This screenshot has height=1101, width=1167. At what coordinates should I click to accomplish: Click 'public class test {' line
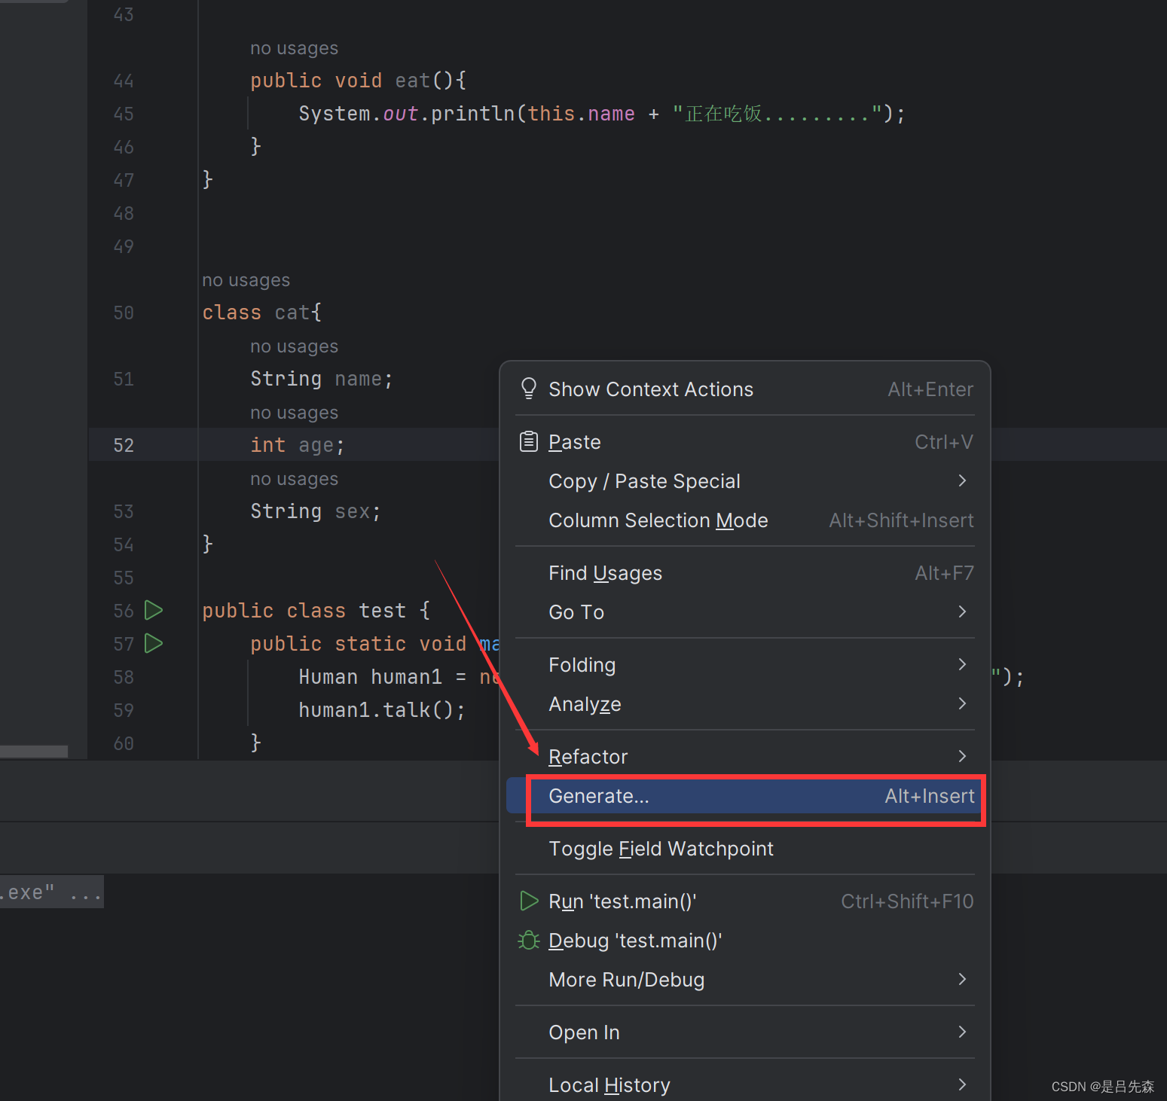click(316, 611)
